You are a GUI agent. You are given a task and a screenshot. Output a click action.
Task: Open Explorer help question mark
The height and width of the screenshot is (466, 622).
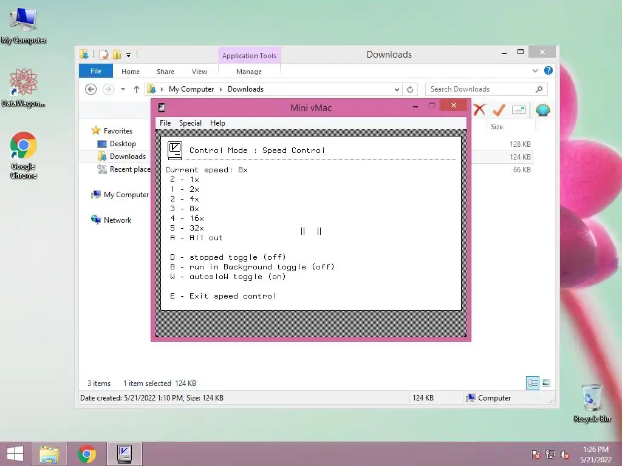pyautogui.click(x=549, y=70)
